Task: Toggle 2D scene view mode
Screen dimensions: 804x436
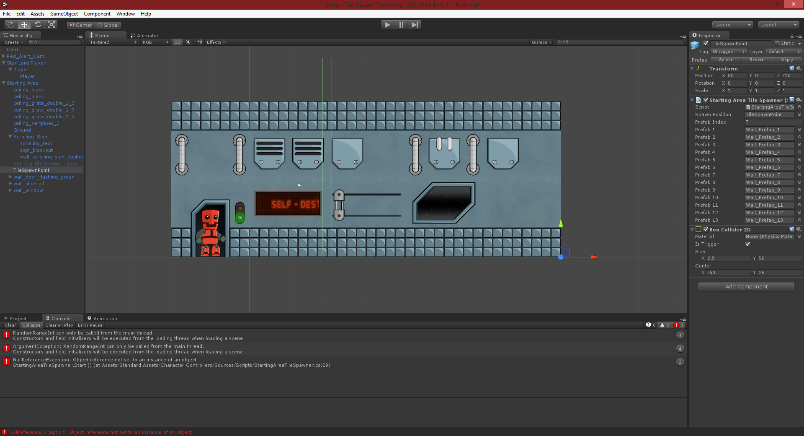Action: 178,42
